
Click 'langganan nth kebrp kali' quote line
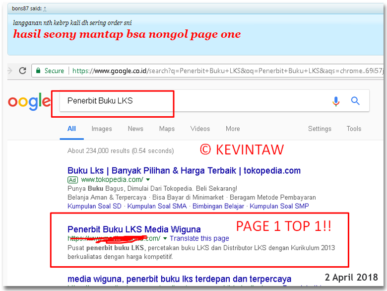(72, 23)
